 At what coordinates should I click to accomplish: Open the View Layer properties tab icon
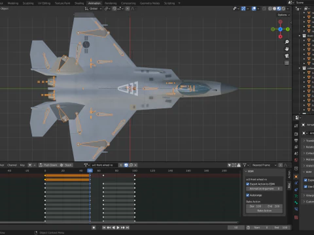pyautogui.click(x=296, y=147)
